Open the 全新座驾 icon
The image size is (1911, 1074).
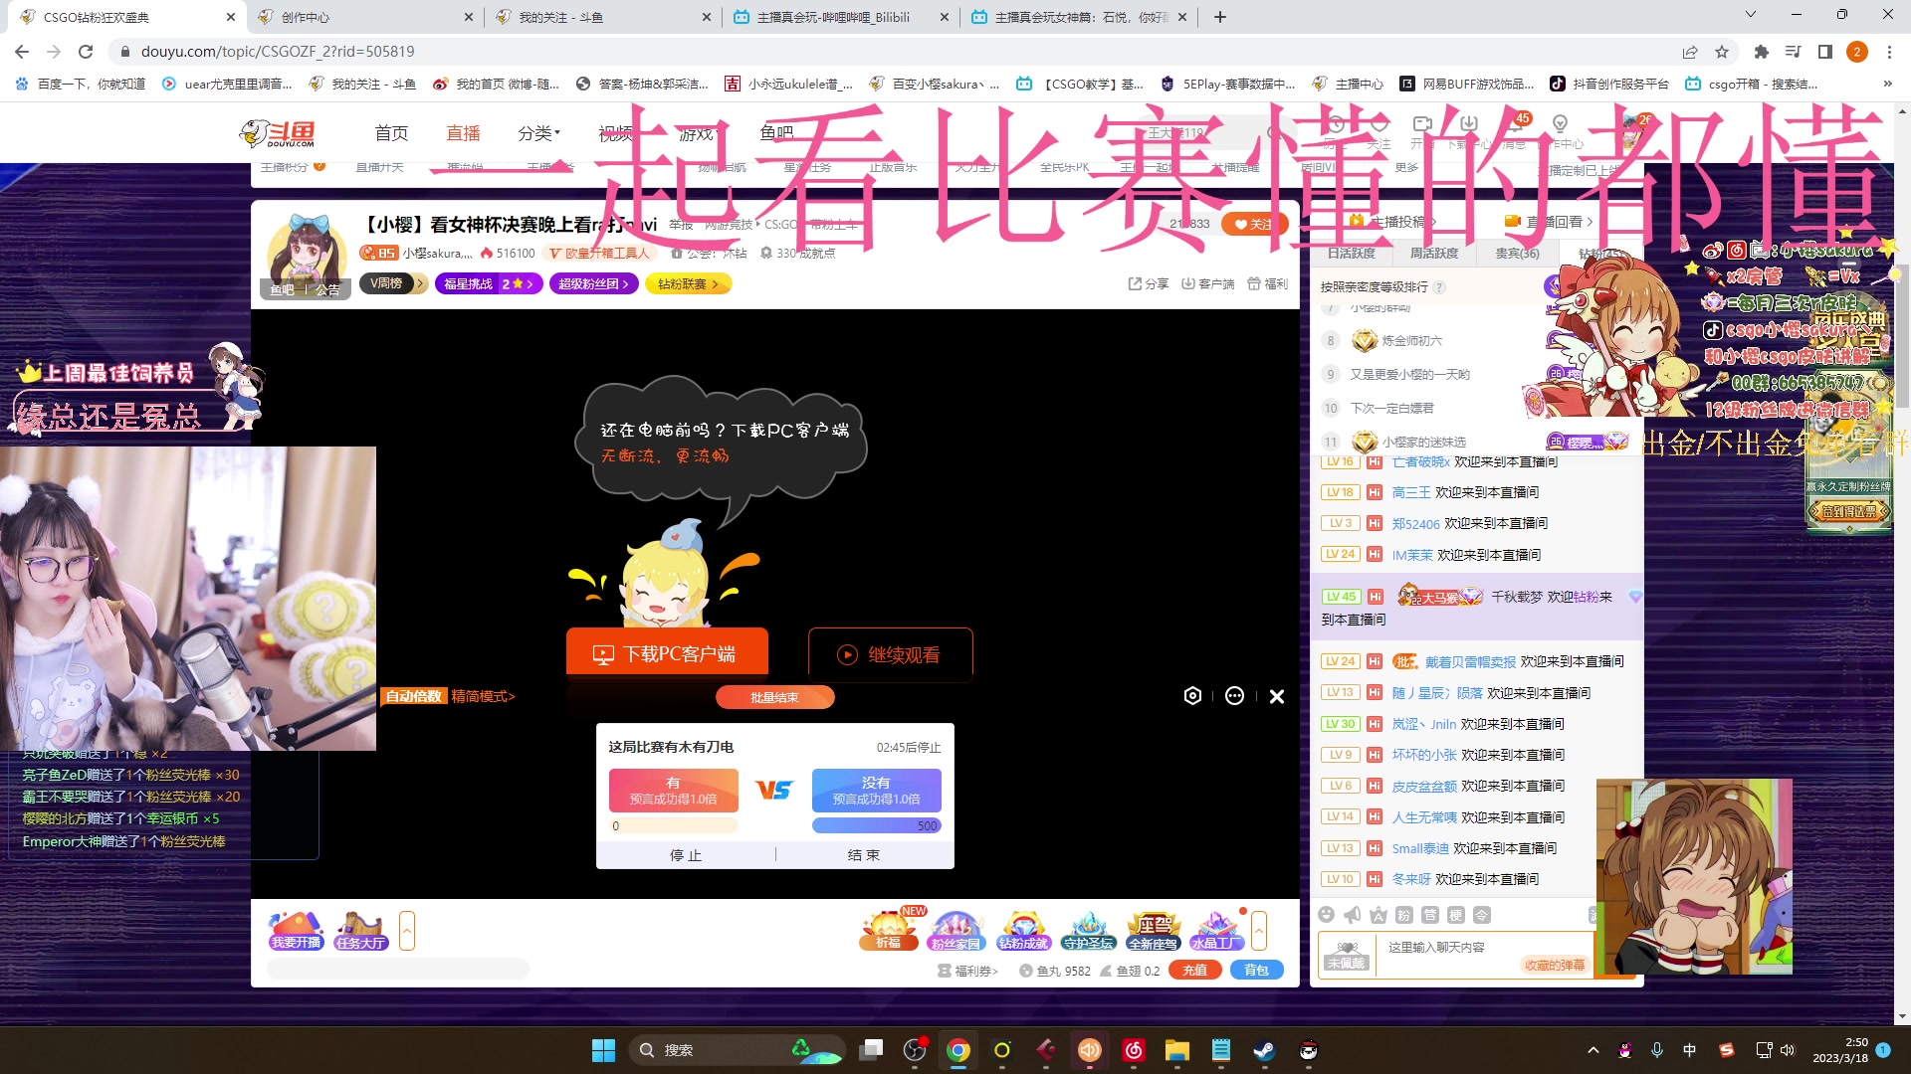tap(1154, 931)
